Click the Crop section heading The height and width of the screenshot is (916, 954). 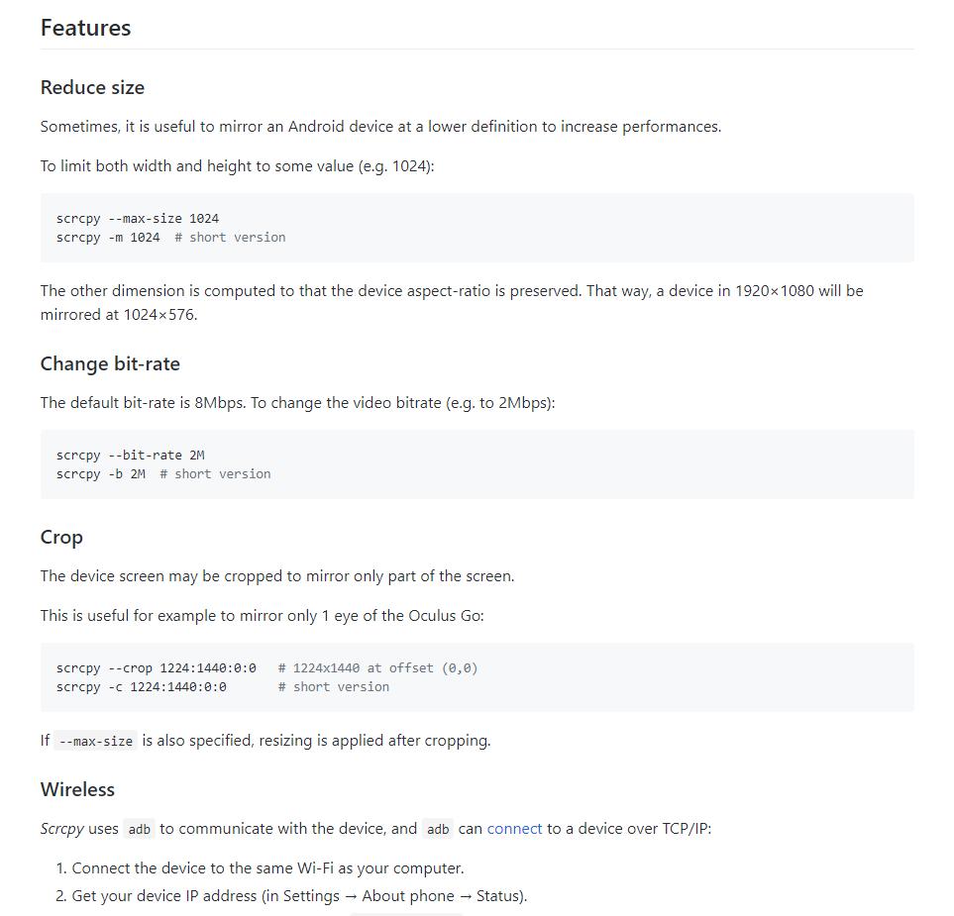click(61, 538)
